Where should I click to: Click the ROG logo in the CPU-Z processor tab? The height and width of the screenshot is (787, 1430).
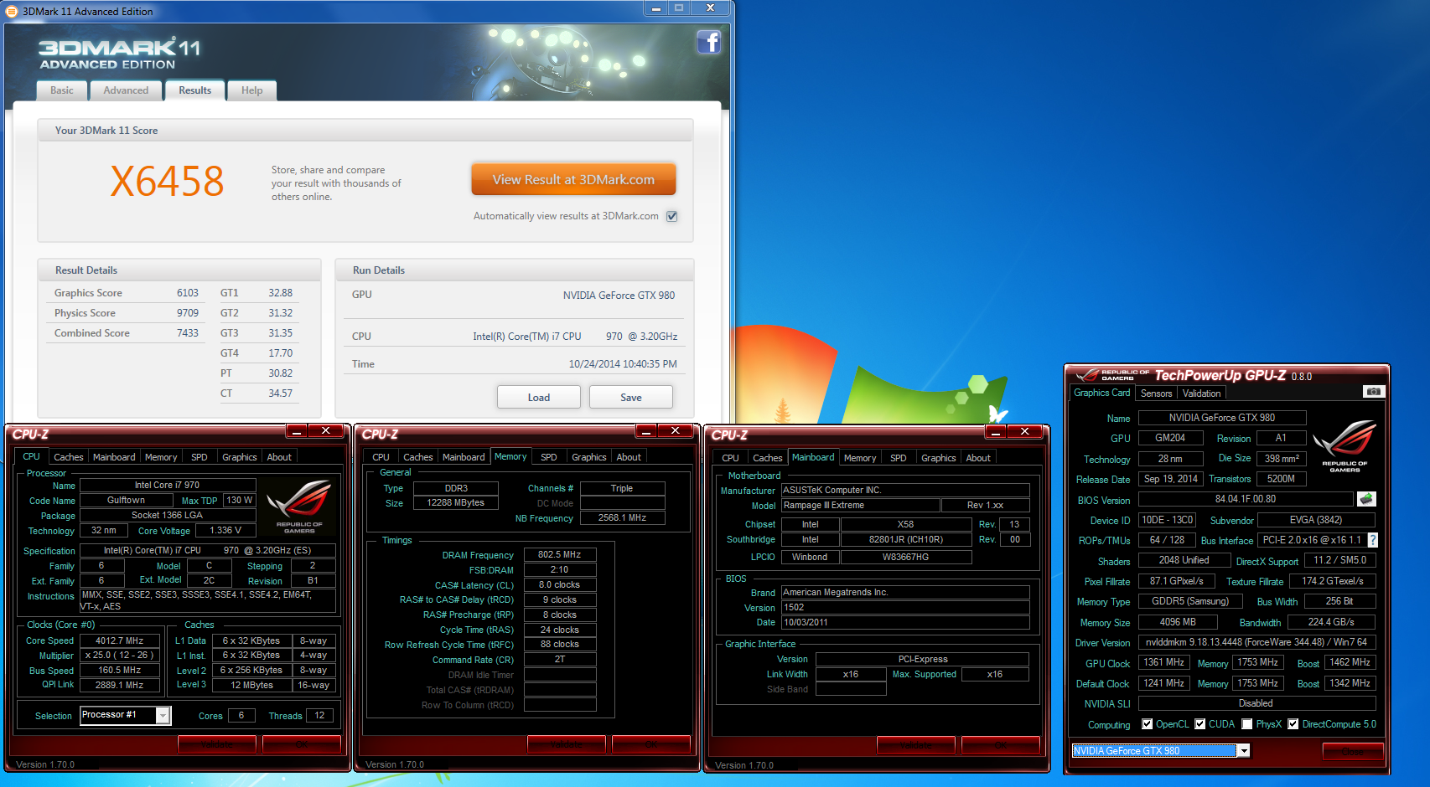tap(299, 505)
